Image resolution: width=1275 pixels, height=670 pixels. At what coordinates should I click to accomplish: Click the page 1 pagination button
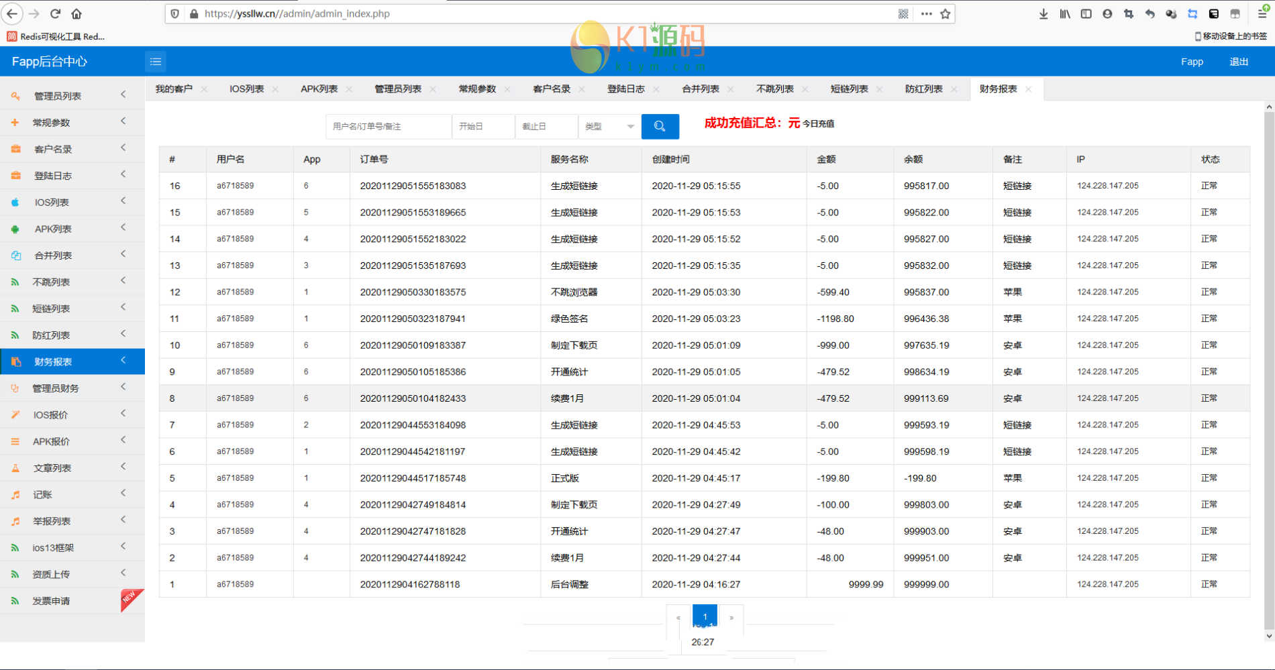[705, 616]
